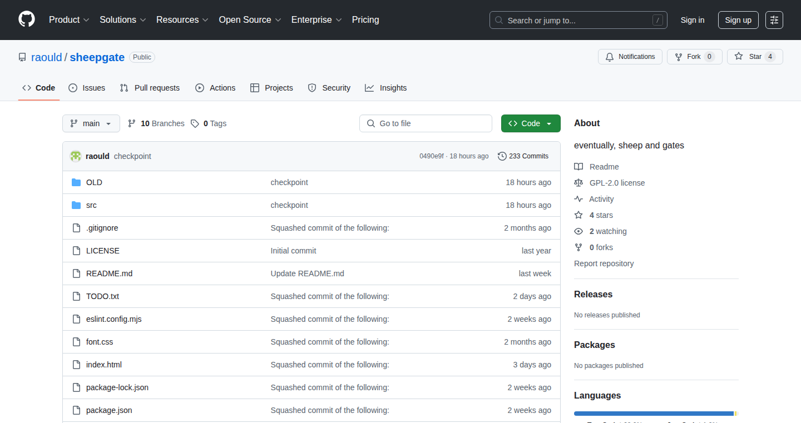Screen dimensions: 801x423
Task: Switch to the Projects tab
Action: pos(271,88)
